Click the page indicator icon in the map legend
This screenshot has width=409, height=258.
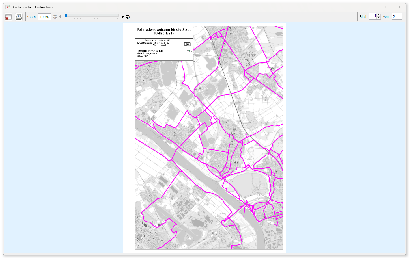click(x=187, y=44)
